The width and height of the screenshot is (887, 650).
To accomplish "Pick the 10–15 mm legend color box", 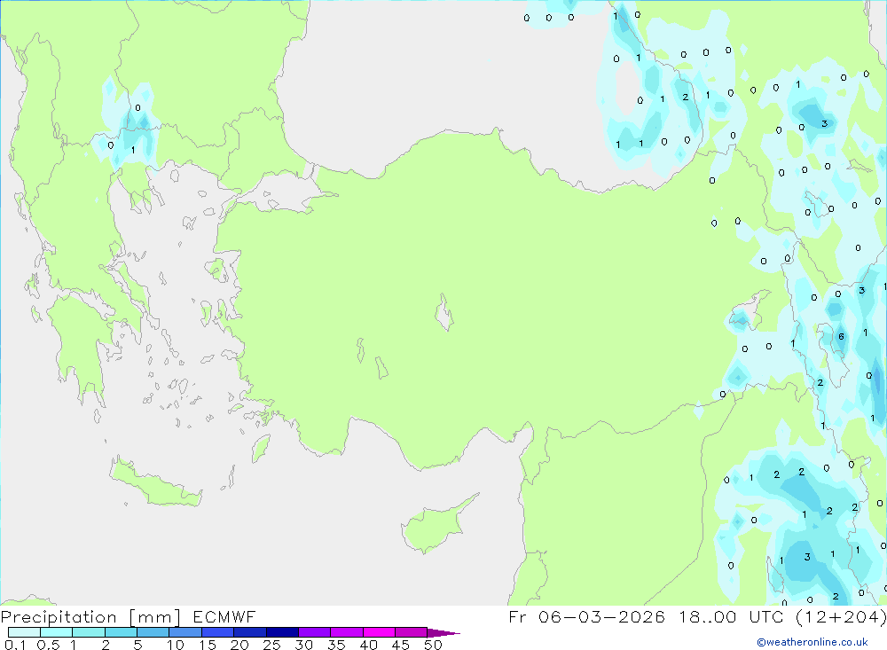I will point(185,632).
